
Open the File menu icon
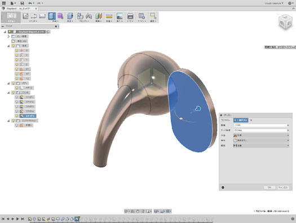[12, 3]
